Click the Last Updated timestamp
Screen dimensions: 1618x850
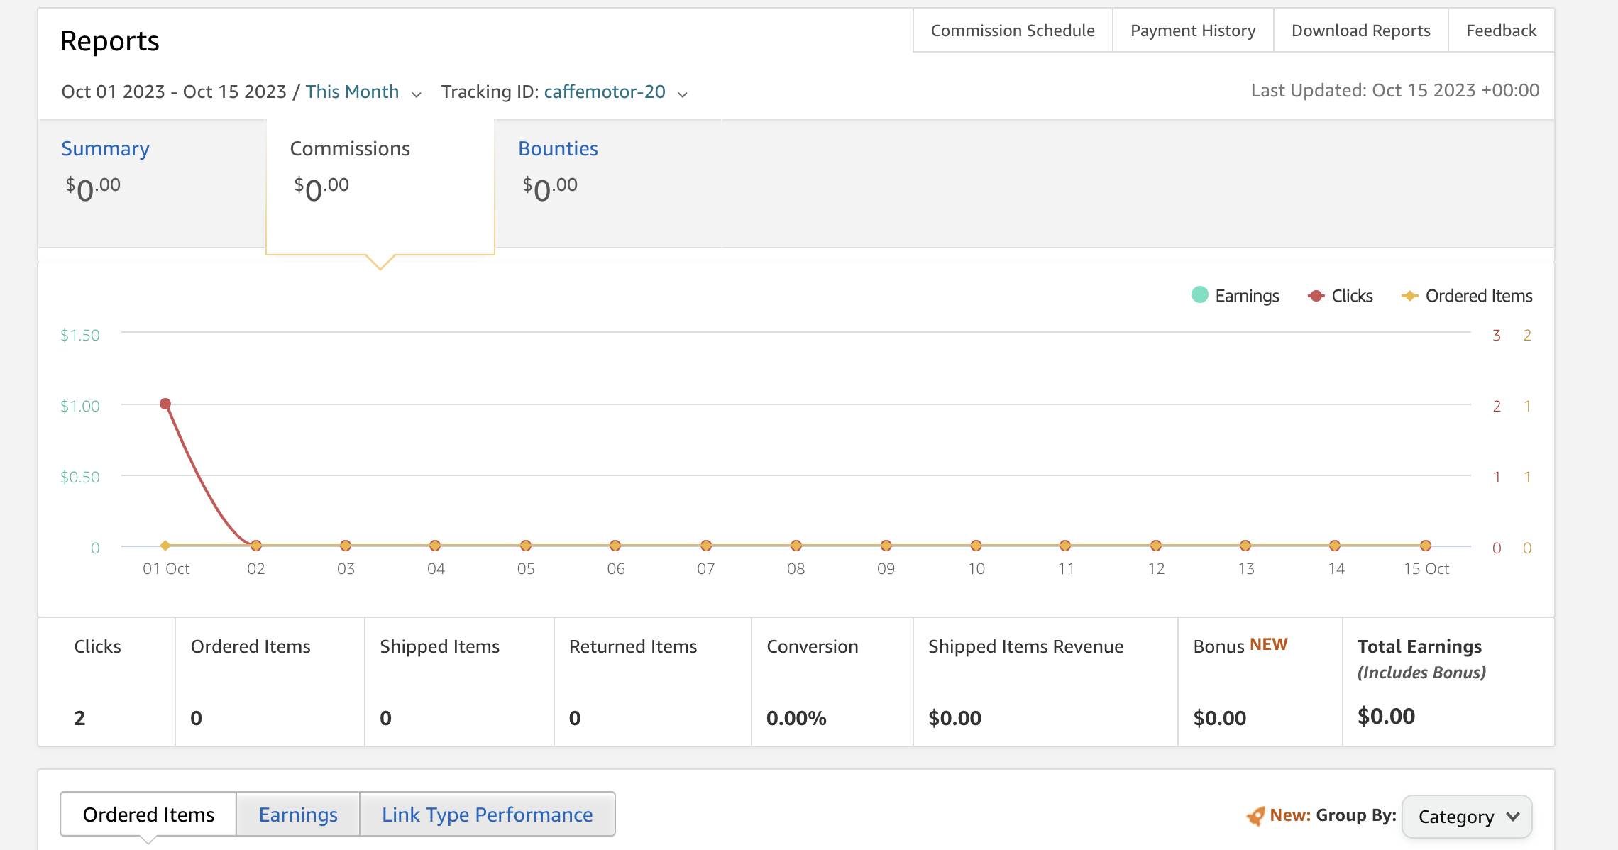point(1395,90)
